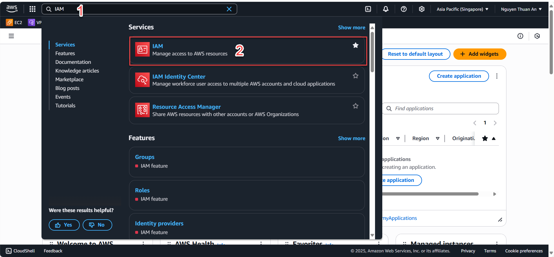Image resolution: width=554 pixels, height=257 pixels.
Task: Go to next applications page arrow
Action: (x=495, y=123)
